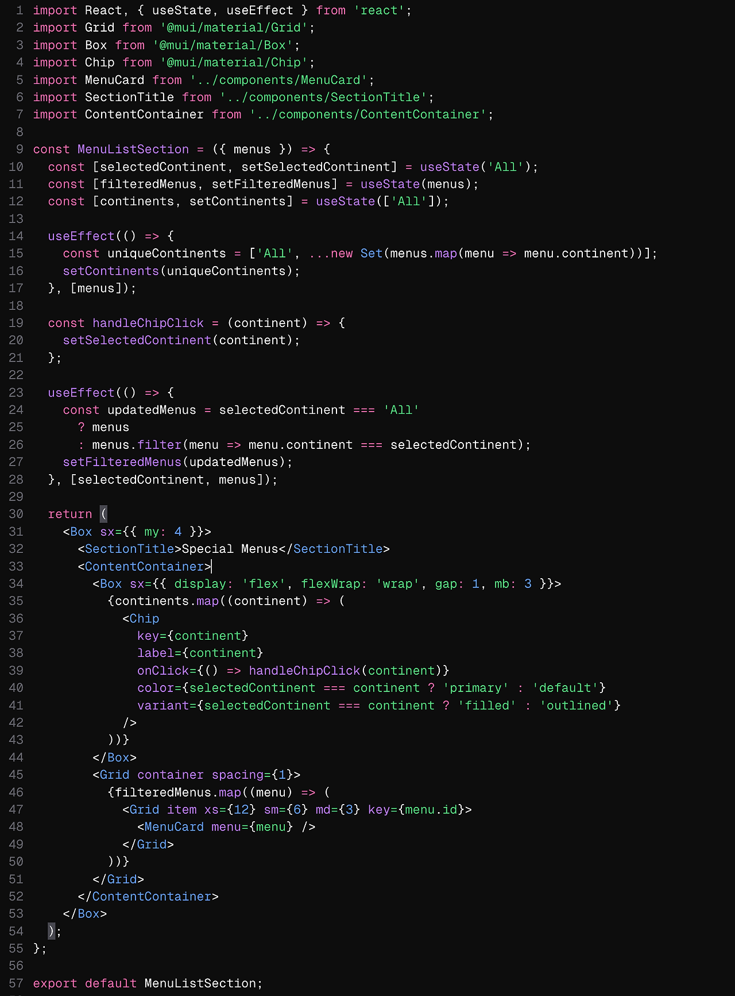
Task: Click the '../components/SectionTitle' path string
Action: 324,97
